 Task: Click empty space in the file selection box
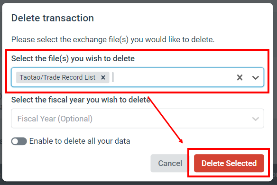[173, 77]
